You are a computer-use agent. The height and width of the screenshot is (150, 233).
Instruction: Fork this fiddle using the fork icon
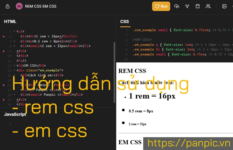pos(187,6)
